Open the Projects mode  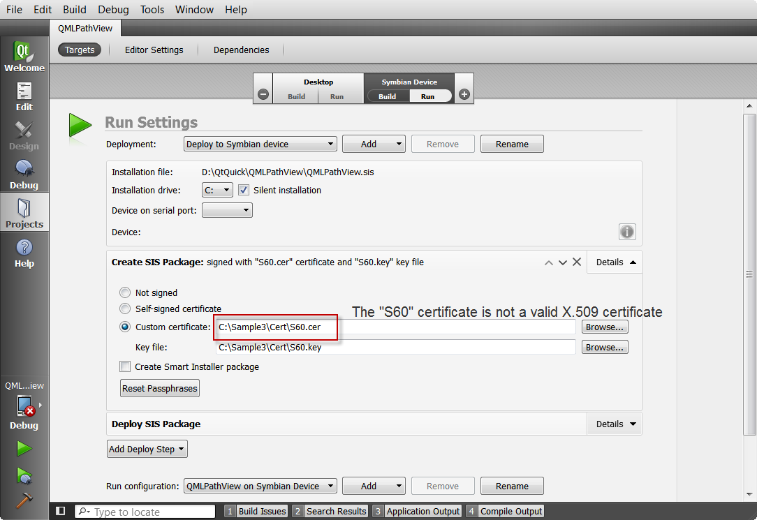click(x=24, y=212)
